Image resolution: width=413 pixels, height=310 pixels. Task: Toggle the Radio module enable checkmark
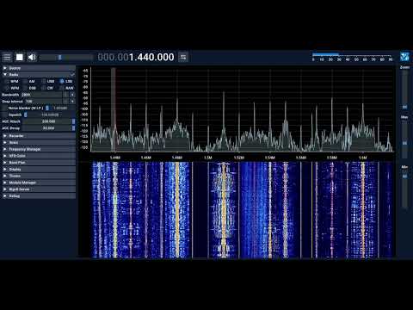coord(72,75)
